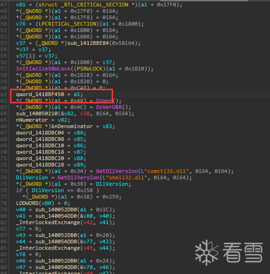Click the 0x259 constant
Viewport: 270px width, 274px height.
[110, 197]
